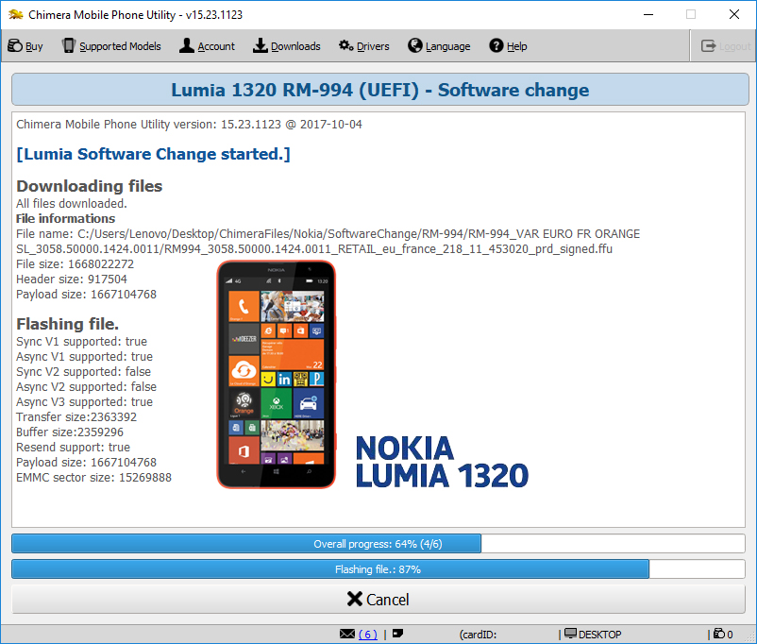Click the phone icon beside Supported Models
The width and height of the screenshot is (757, 644).
pyautogui.click(x=67, y=45)
